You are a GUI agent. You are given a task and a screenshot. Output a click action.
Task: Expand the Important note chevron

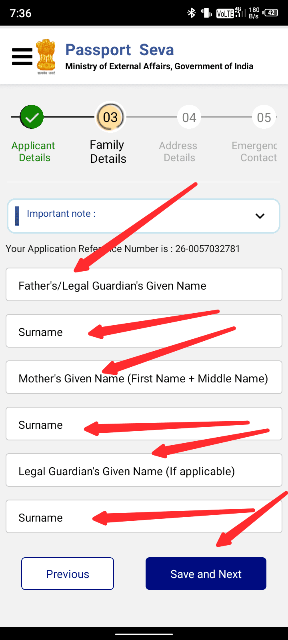260,216
